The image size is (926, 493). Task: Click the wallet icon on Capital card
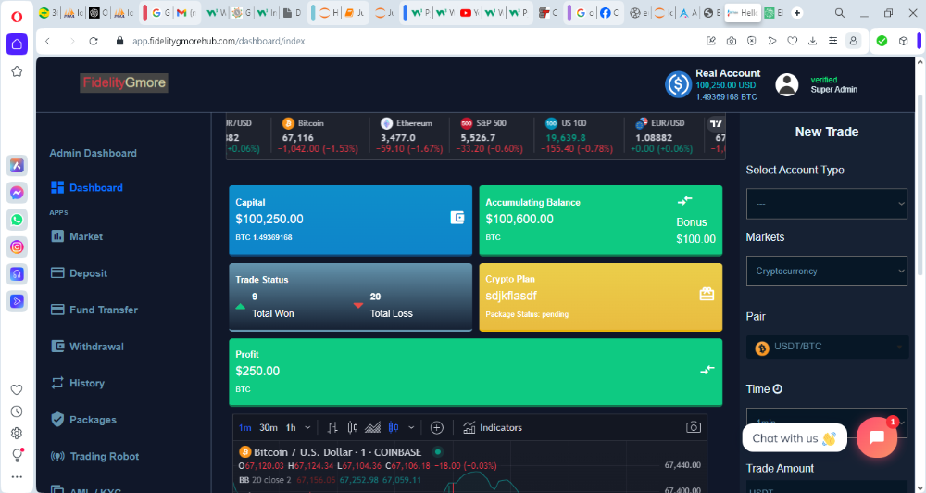point(457,218)
